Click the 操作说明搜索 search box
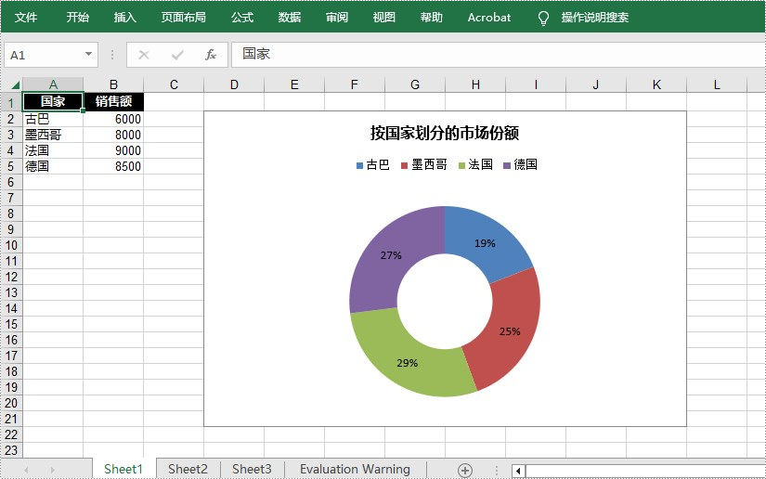 coord(594,18)
